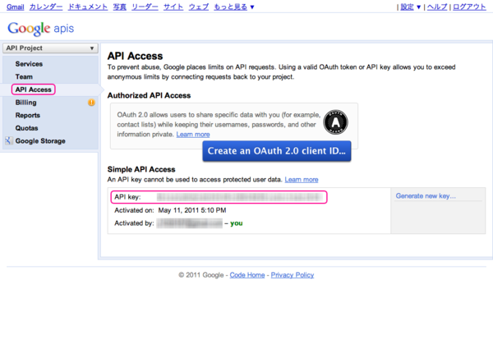This screenshot has height=344, width=493.
Task: Click the ヘルプ help link
Action: (437, 7)
